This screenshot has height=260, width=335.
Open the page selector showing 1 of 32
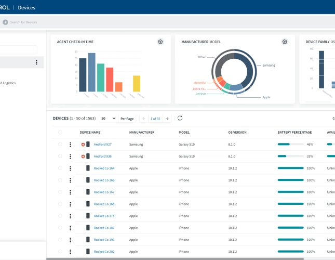coord(155,119)
